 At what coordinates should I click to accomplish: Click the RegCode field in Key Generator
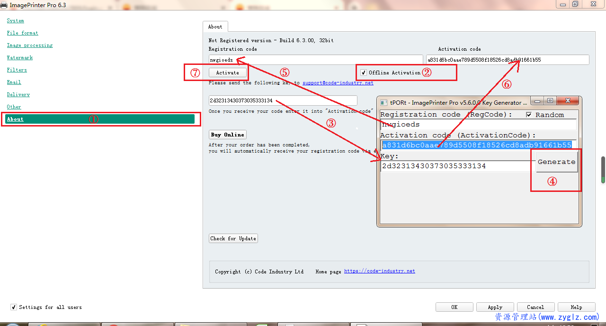[x=478, y=125]
